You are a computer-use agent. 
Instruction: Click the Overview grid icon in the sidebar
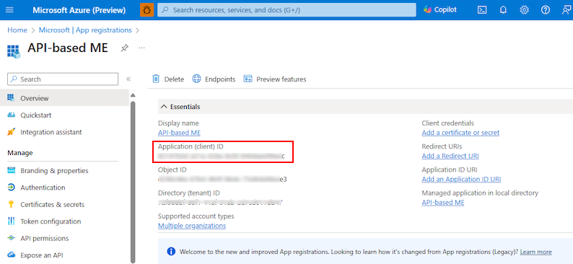point(11,98)
